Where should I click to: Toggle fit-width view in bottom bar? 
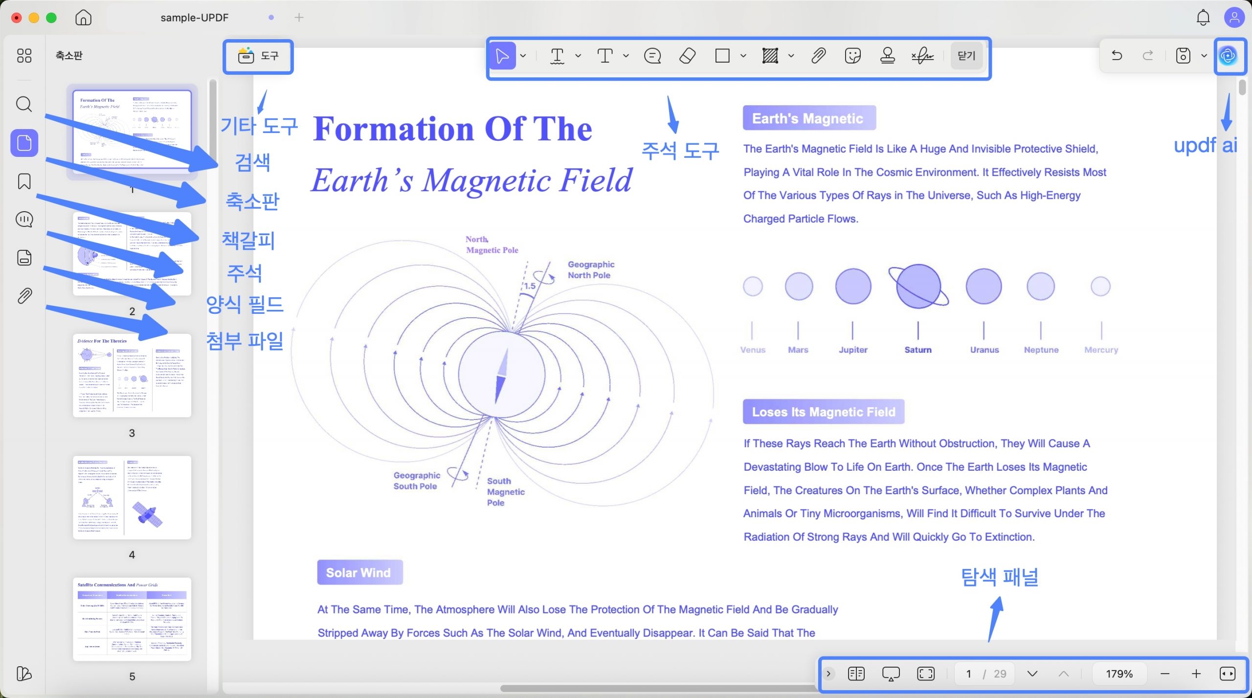tap(1228, 674)
